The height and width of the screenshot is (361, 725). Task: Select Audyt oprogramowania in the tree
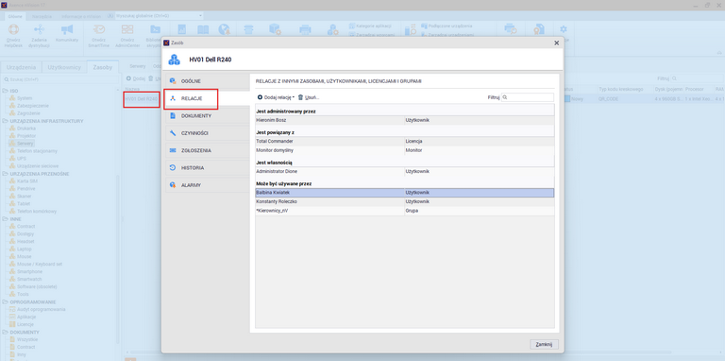click(x=42, y=309)
